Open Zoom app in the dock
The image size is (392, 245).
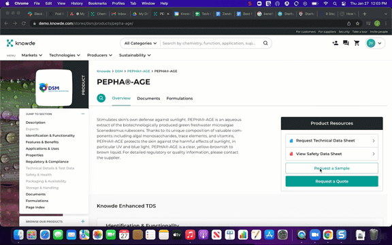[314, 235]
